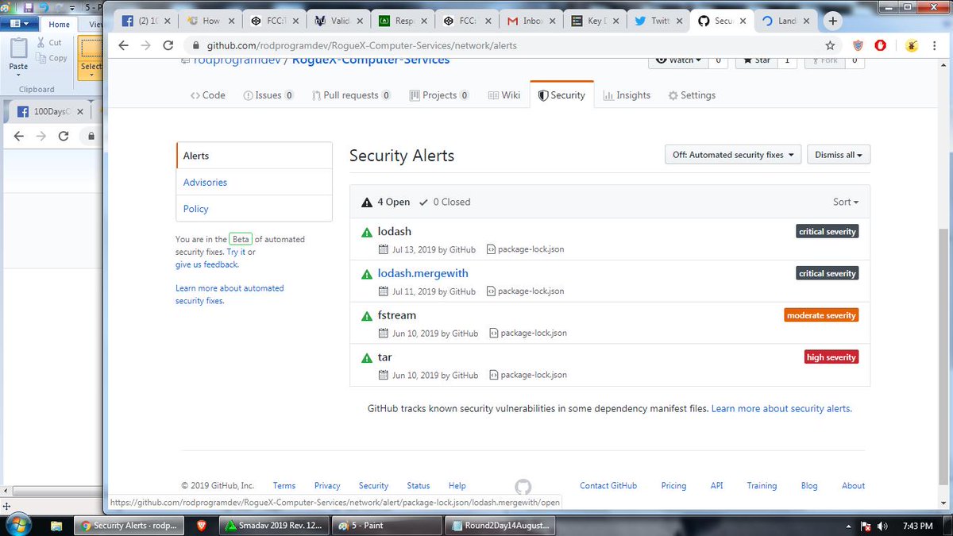Image resolution: width=953 pixels, height=536 pixels.
Task: Open the Round2Day14August taskbar window
Action: [x=499, y=526]
